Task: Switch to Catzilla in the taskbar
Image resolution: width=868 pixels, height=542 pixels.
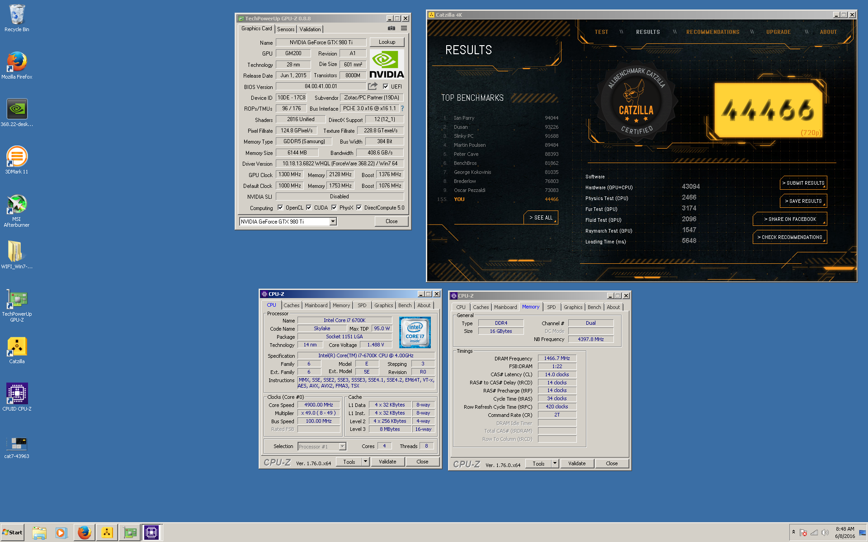Action: coord(107,533)
